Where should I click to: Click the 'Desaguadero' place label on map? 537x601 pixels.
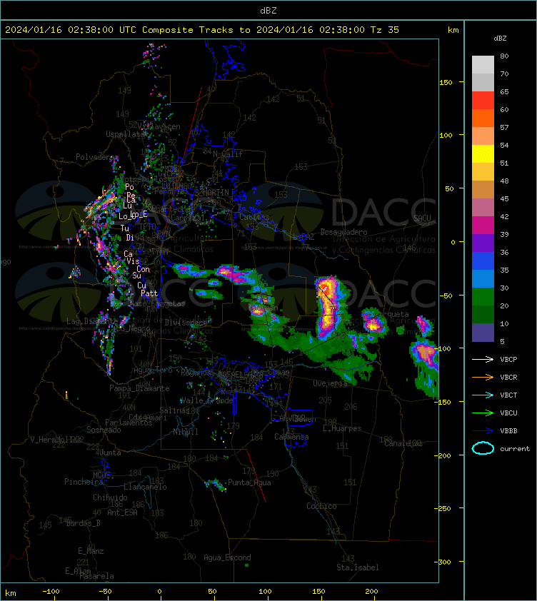click(343, 232)
